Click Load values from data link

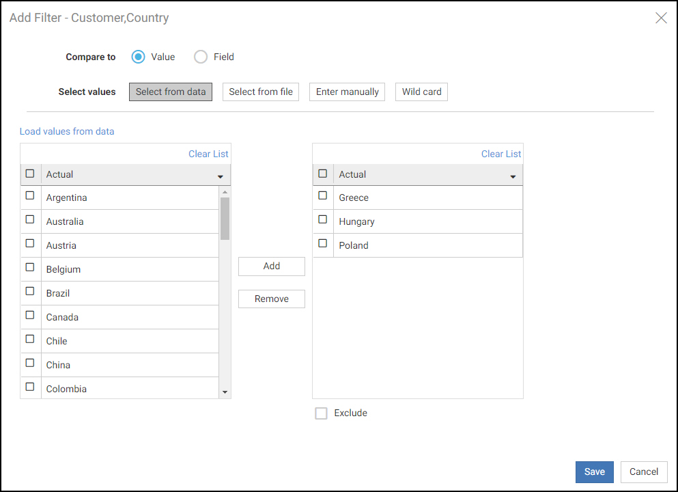pyautogui.click(x=66, y=131)
